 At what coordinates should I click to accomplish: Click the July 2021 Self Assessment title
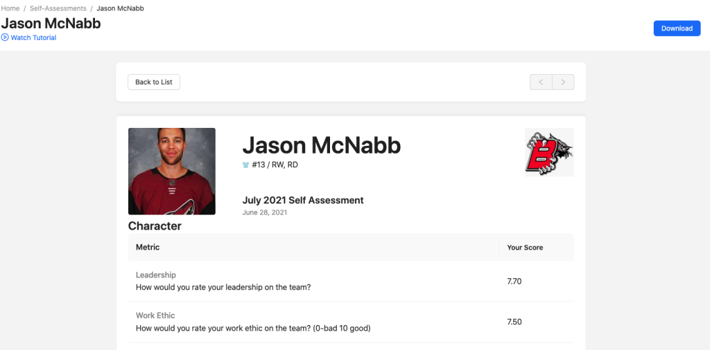pyautogui.click(x=303, y=201)
